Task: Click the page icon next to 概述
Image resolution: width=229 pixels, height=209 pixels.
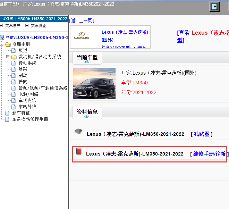Action: [x=14, y=51]
